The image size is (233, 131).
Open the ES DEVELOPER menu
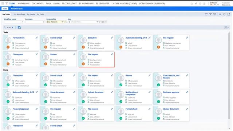103,4
